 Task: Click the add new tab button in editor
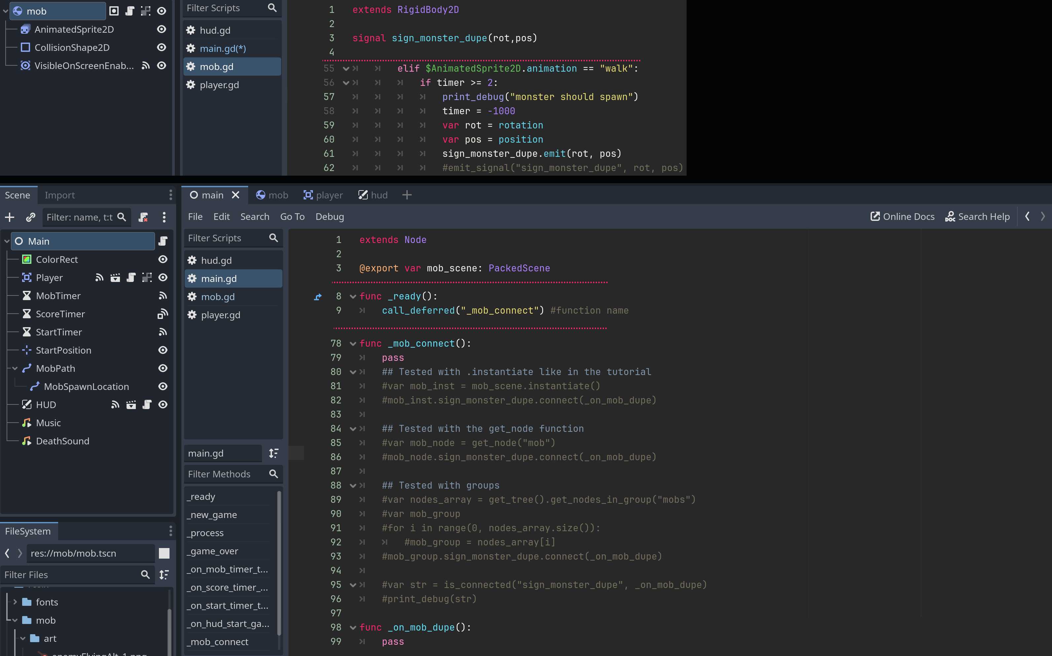point(406,195)
